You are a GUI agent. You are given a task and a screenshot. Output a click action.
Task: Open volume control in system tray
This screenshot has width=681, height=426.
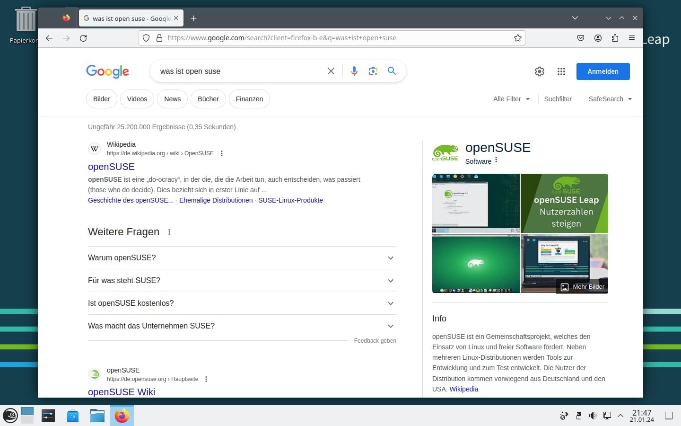[593, 416]
